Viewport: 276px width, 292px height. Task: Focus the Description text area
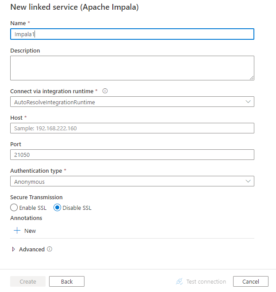pos(132,68)
